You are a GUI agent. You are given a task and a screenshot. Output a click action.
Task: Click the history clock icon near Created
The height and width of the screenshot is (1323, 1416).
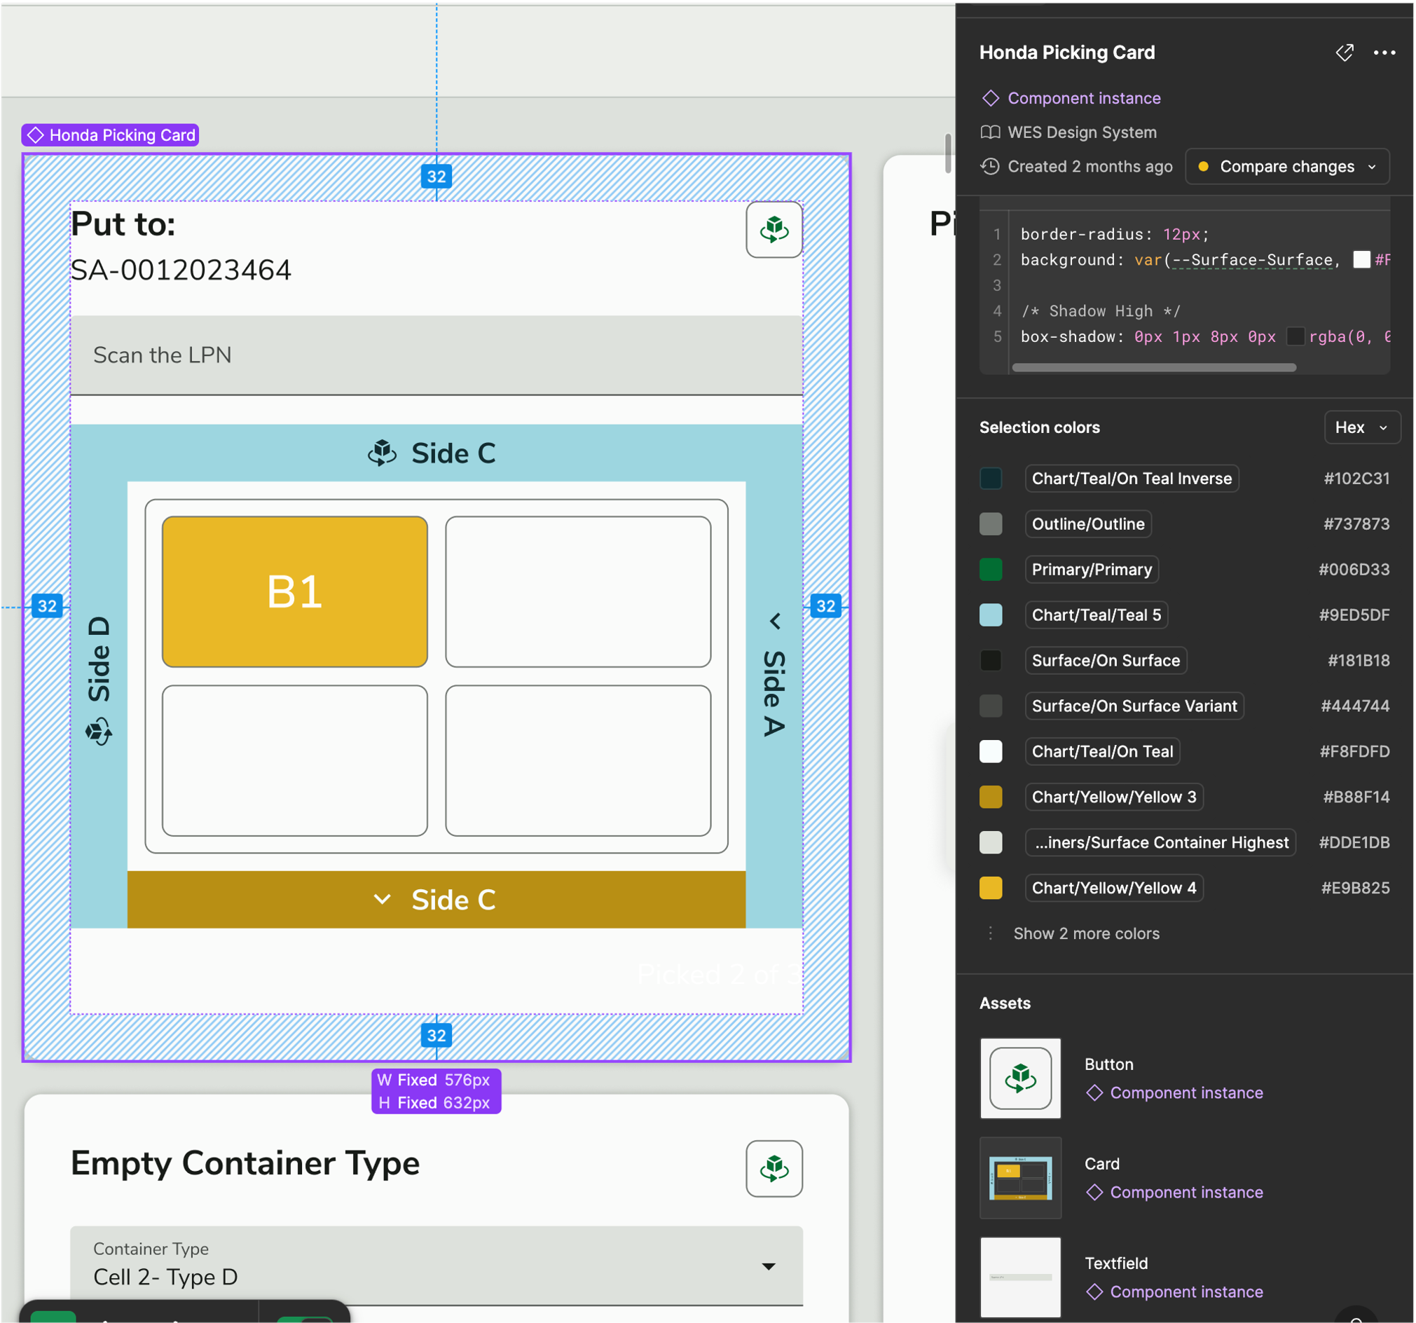[x=990, y=167]
